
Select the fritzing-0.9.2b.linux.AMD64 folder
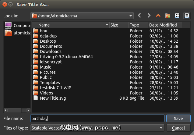(x=66, y=57)
